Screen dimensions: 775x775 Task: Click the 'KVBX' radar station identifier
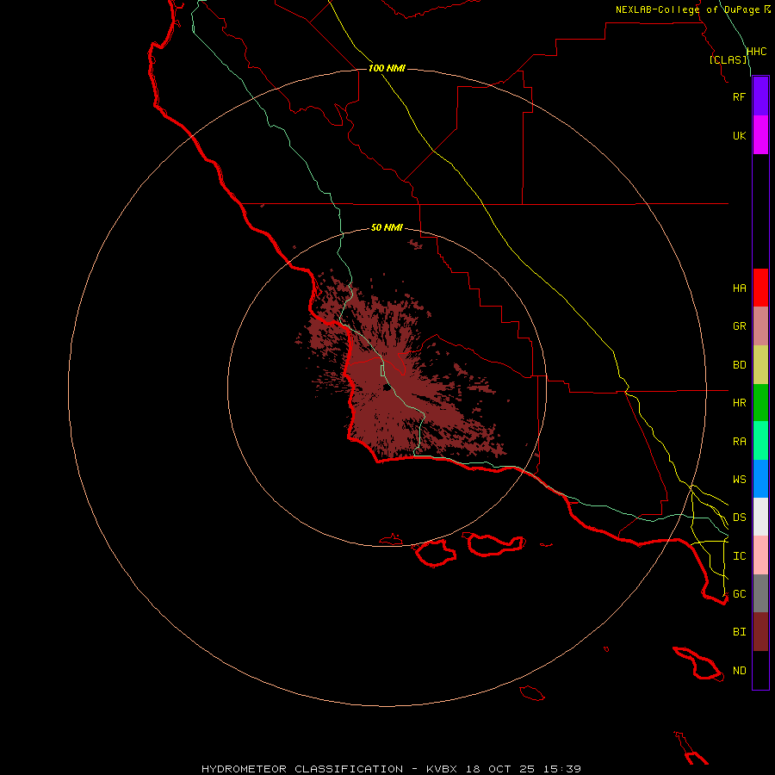point(442,769)
